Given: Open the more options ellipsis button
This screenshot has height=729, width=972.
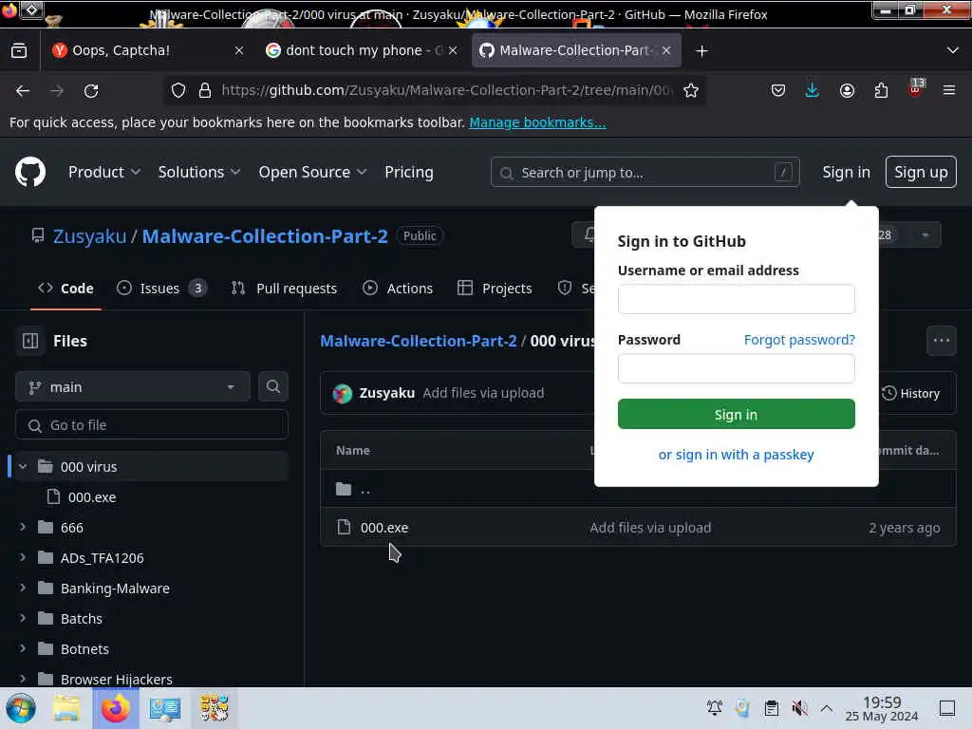Looking at the screenshot, I should pos(941,341).
